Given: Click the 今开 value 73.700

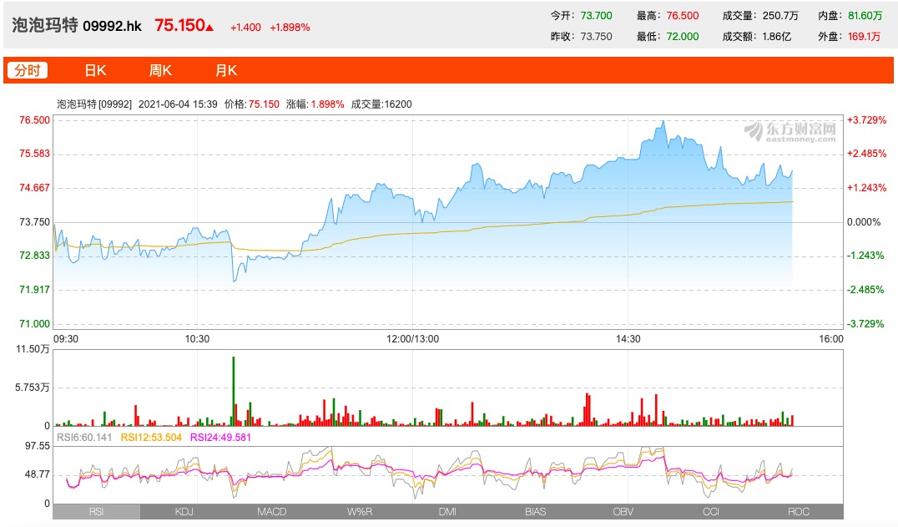Looking at the screenshot, I should (596, 16).
